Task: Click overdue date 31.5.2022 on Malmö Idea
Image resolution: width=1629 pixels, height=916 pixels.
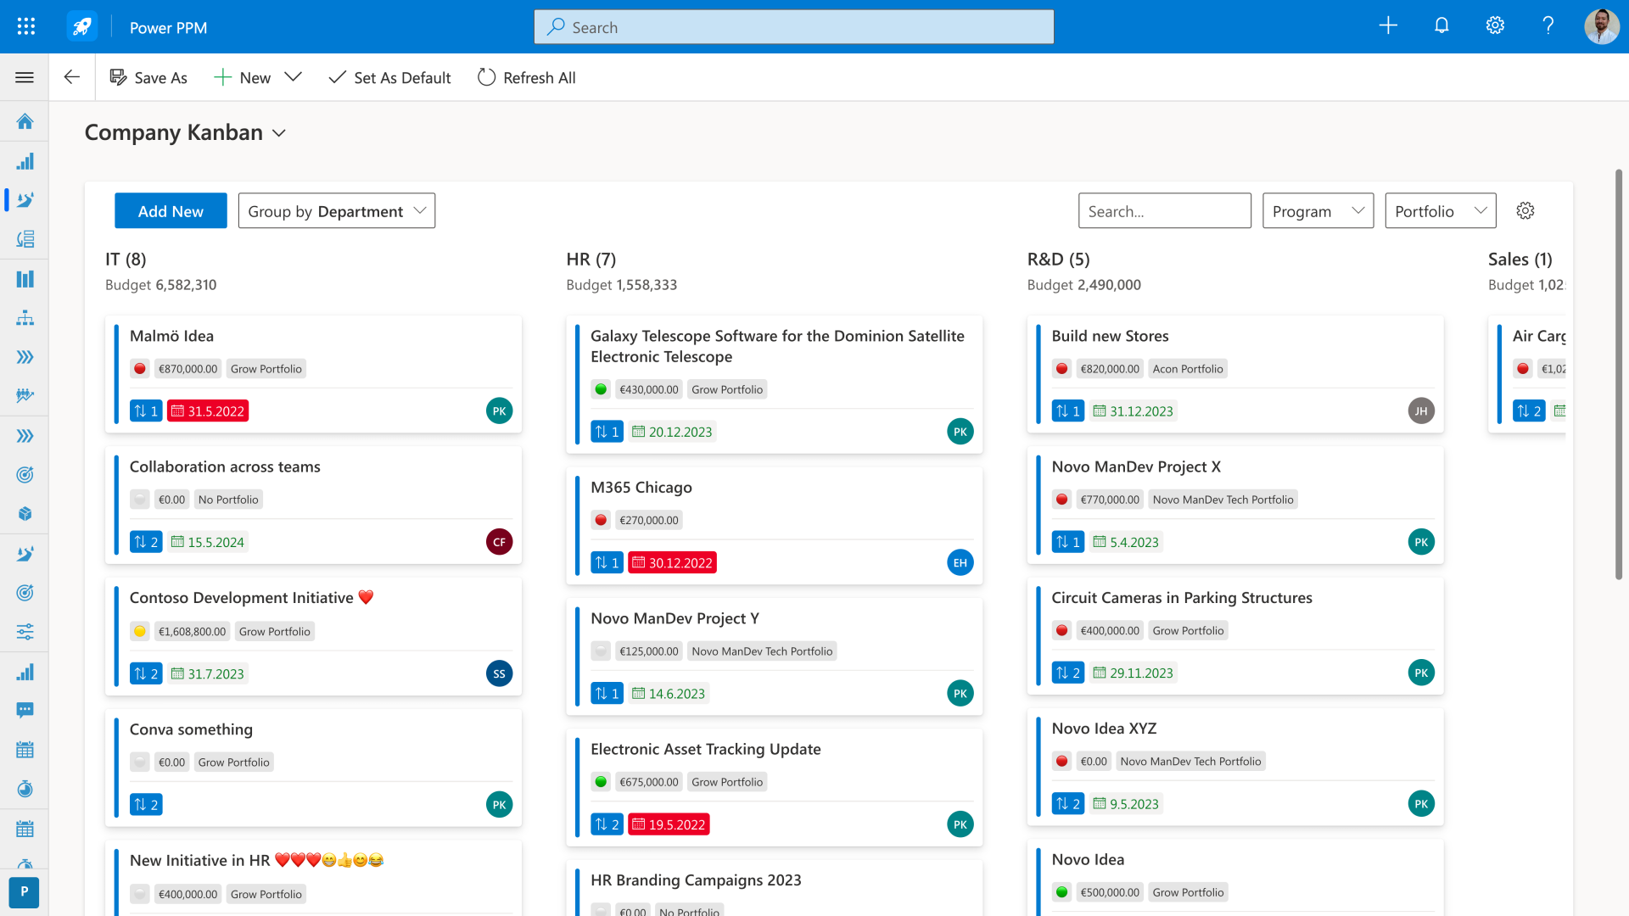Action: pos(207,411)
